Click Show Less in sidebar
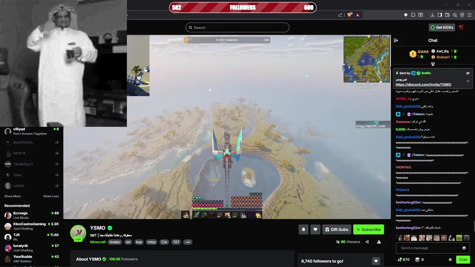This screenshot has height=267, width=475. [x=51, y=196]
